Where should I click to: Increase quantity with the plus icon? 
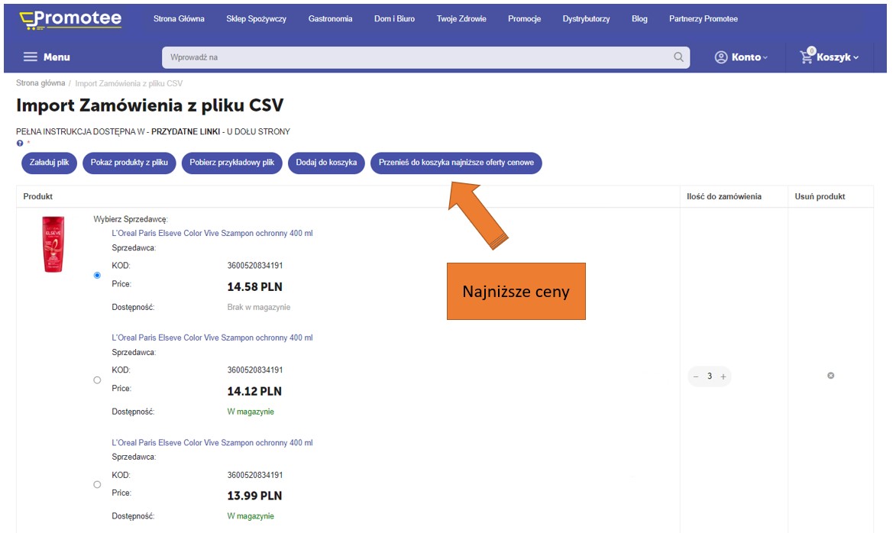point(723,376)
